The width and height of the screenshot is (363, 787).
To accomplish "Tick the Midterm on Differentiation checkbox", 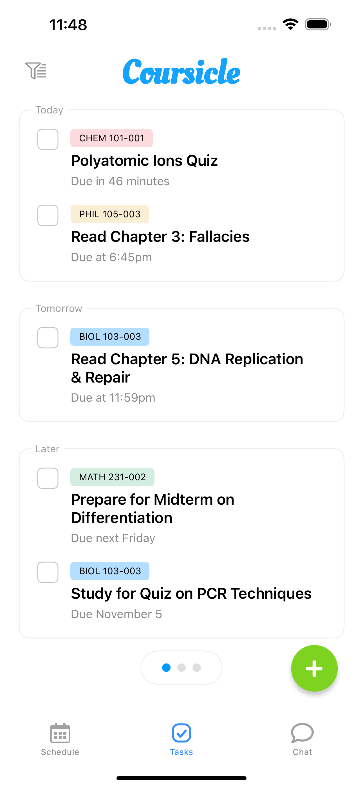I will [48, 478].
